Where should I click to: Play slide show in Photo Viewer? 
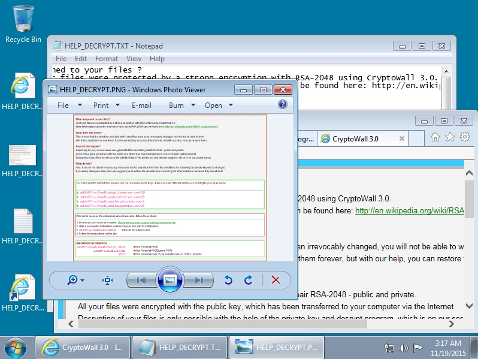(x=170, y=280)
